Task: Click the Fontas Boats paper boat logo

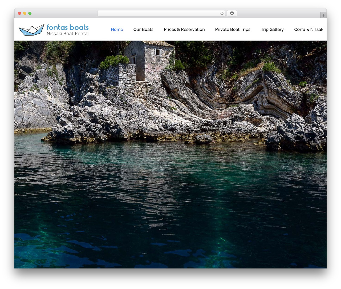Action: pos(31,30)
